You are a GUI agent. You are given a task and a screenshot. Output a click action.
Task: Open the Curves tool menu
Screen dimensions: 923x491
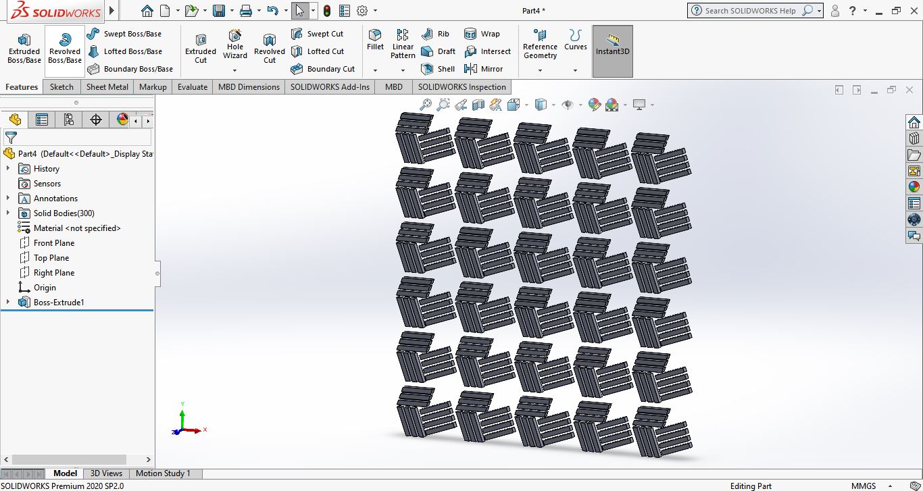(x=576, y=41)
